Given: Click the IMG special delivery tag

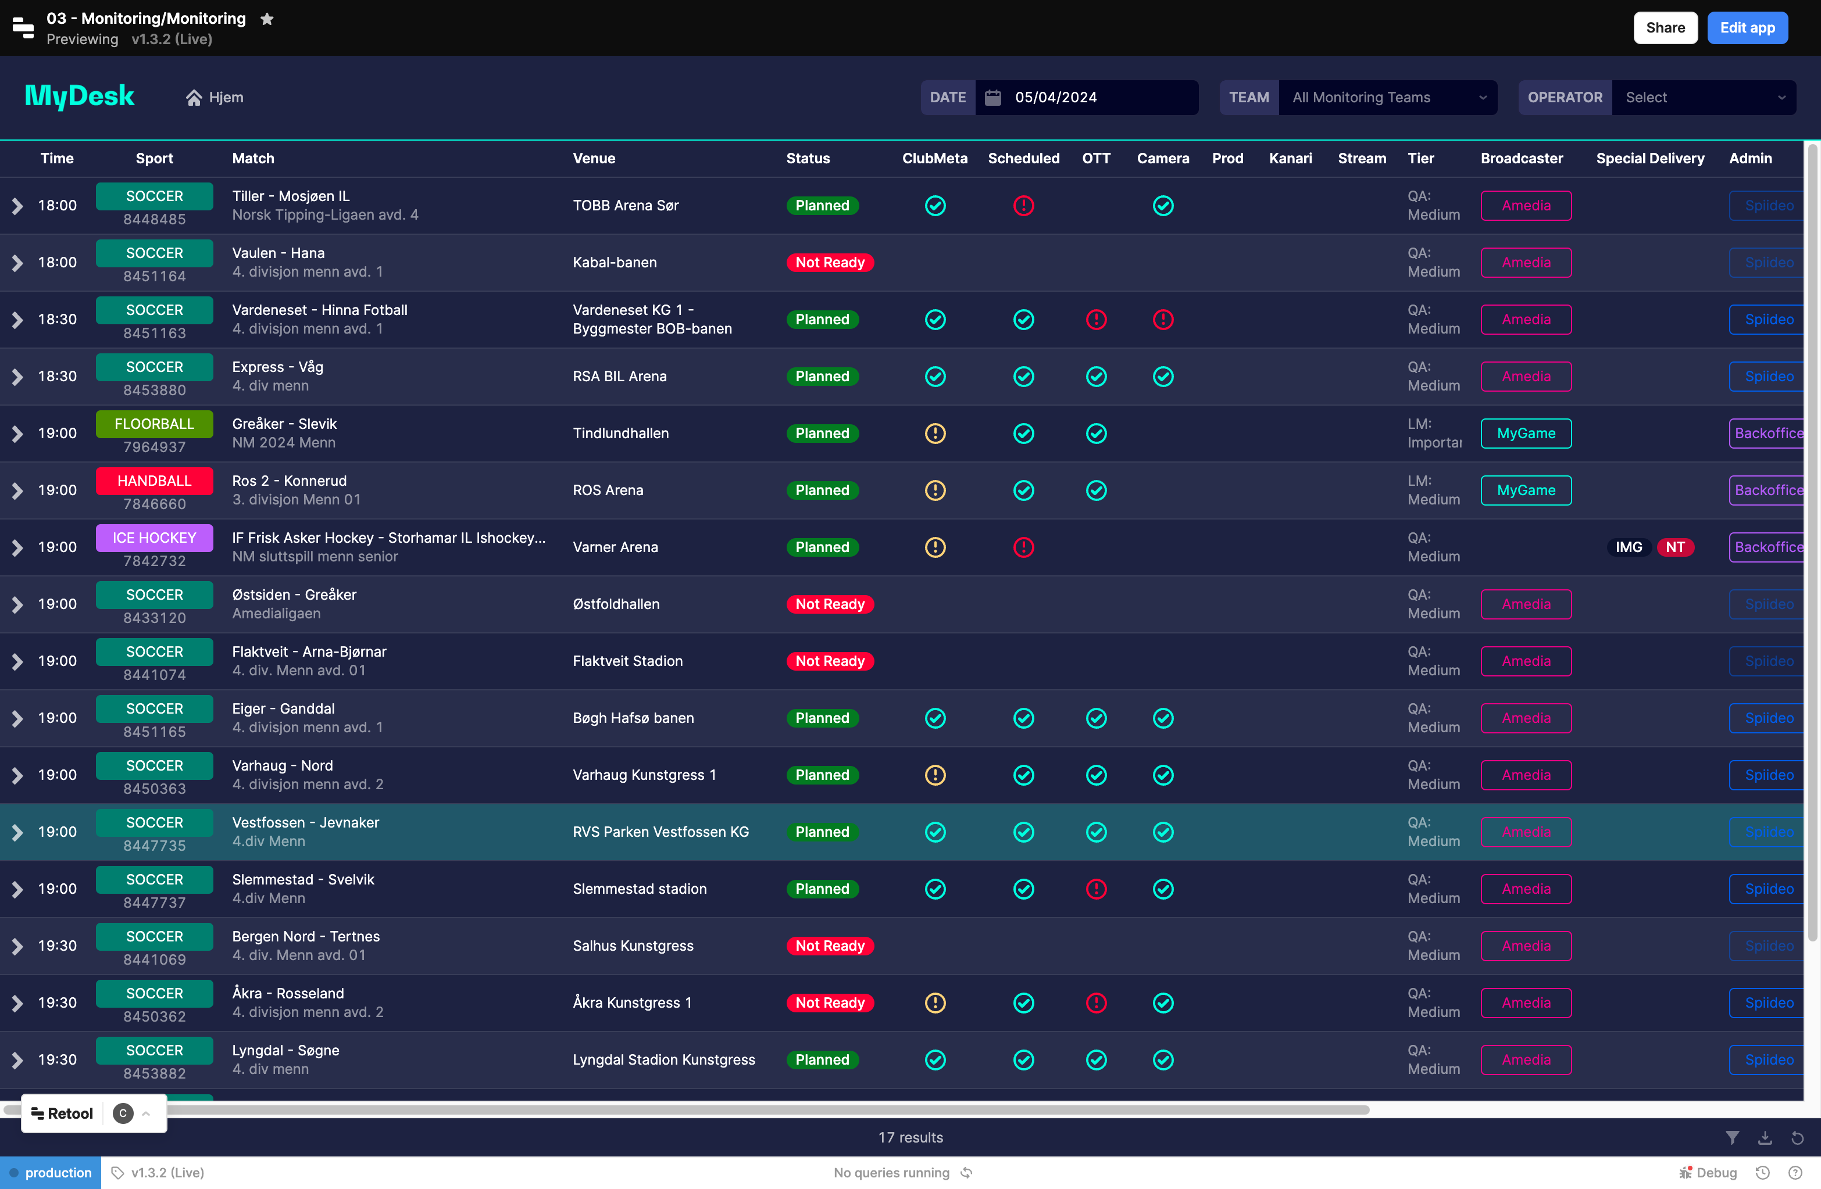Looking at the screenshot, I should pos(1628,547).
